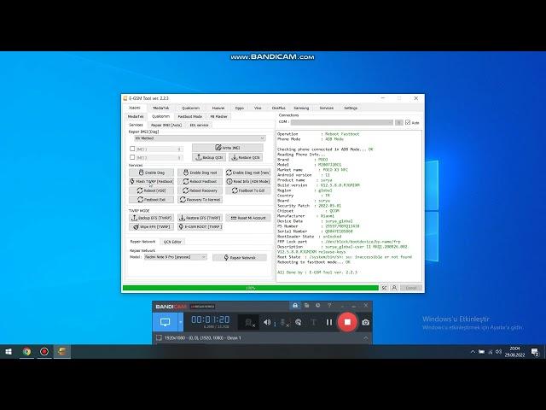Collapse Bandicam resolution bar chevron

click(366, 338)
